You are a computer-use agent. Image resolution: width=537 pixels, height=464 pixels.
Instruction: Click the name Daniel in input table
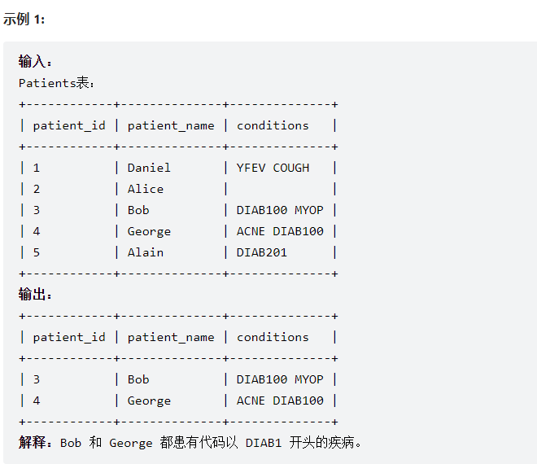(149, 168)
